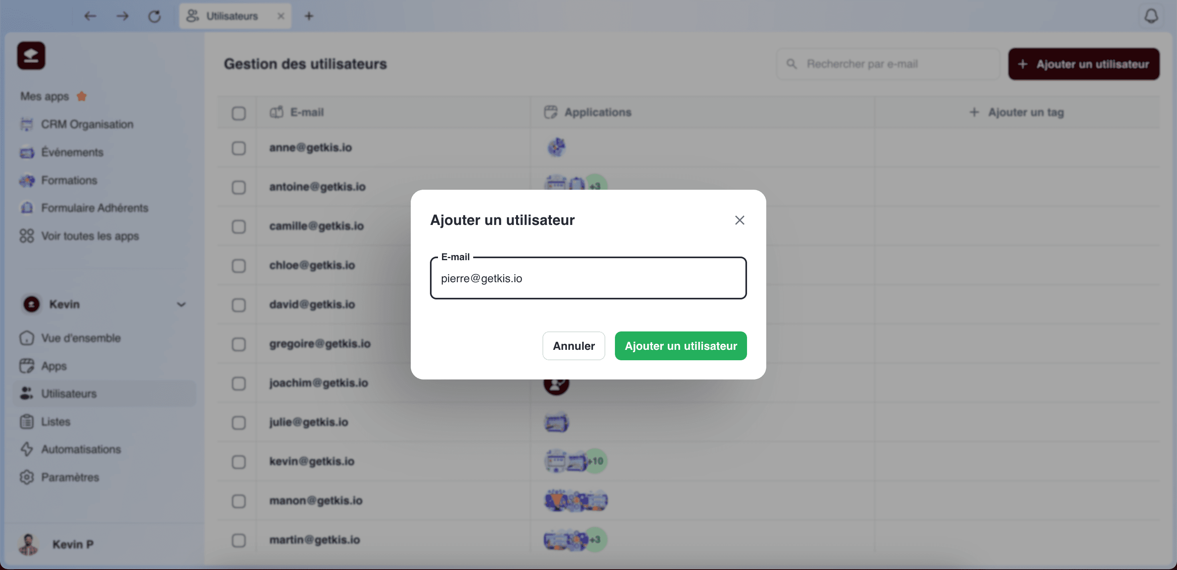Check the box for kevin@getkis.io
The image size is (1177, 570).
coord(239,462)
